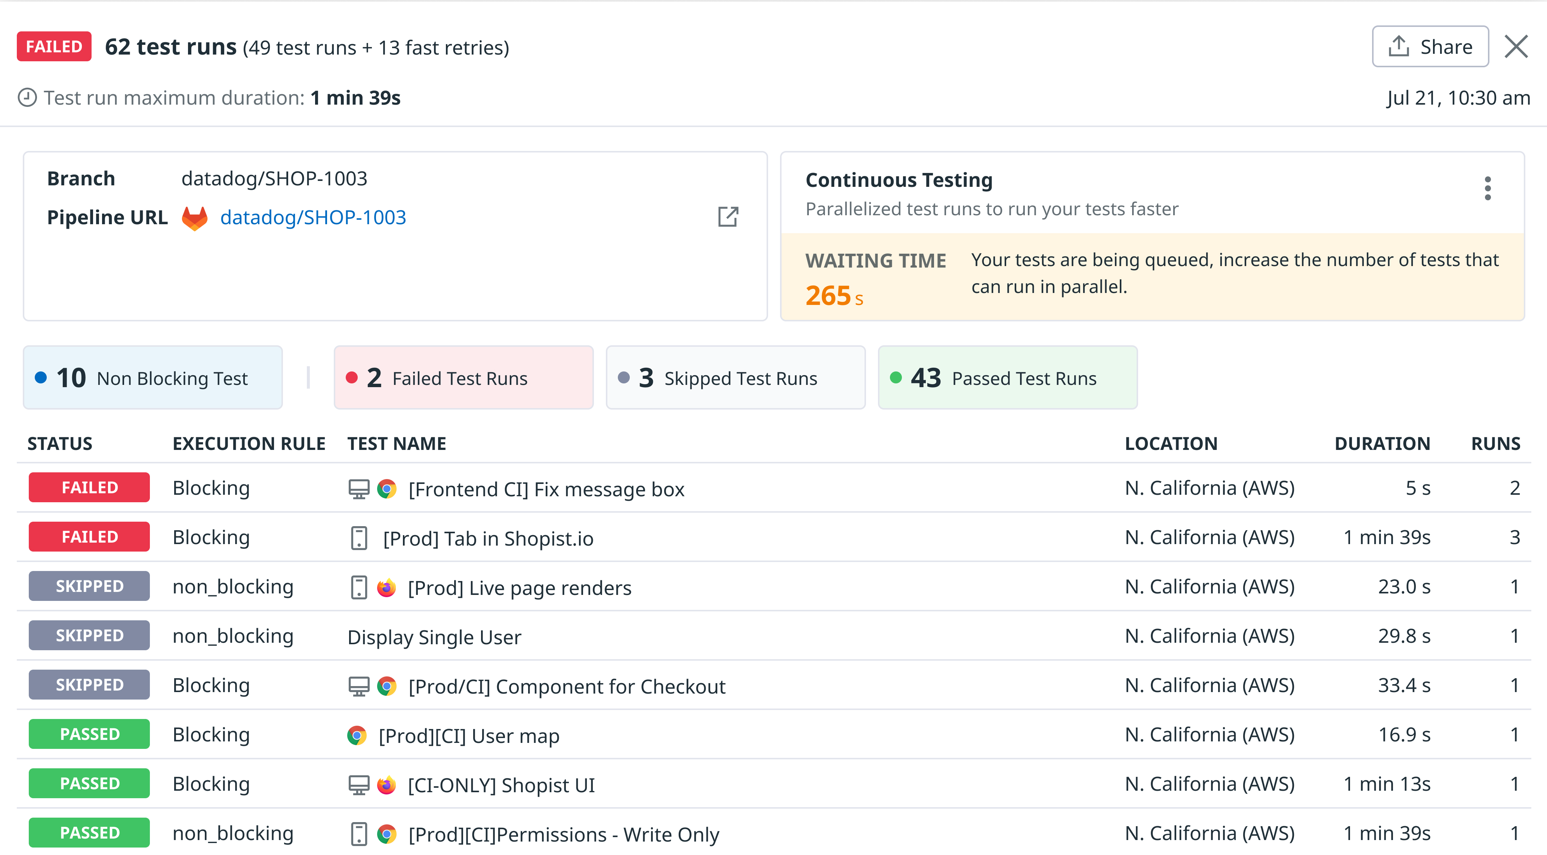This screenshot has width=1547, height=855.
Task: Toggle the Failed Test Runs filter
Action: (x=463, y=378)
